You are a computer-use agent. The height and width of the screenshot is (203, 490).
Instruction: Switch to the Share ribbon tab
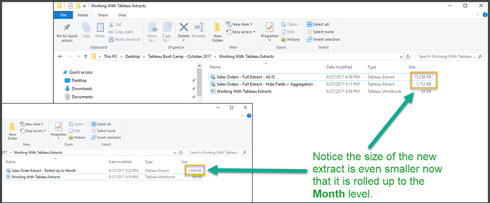tap(103, 15)
